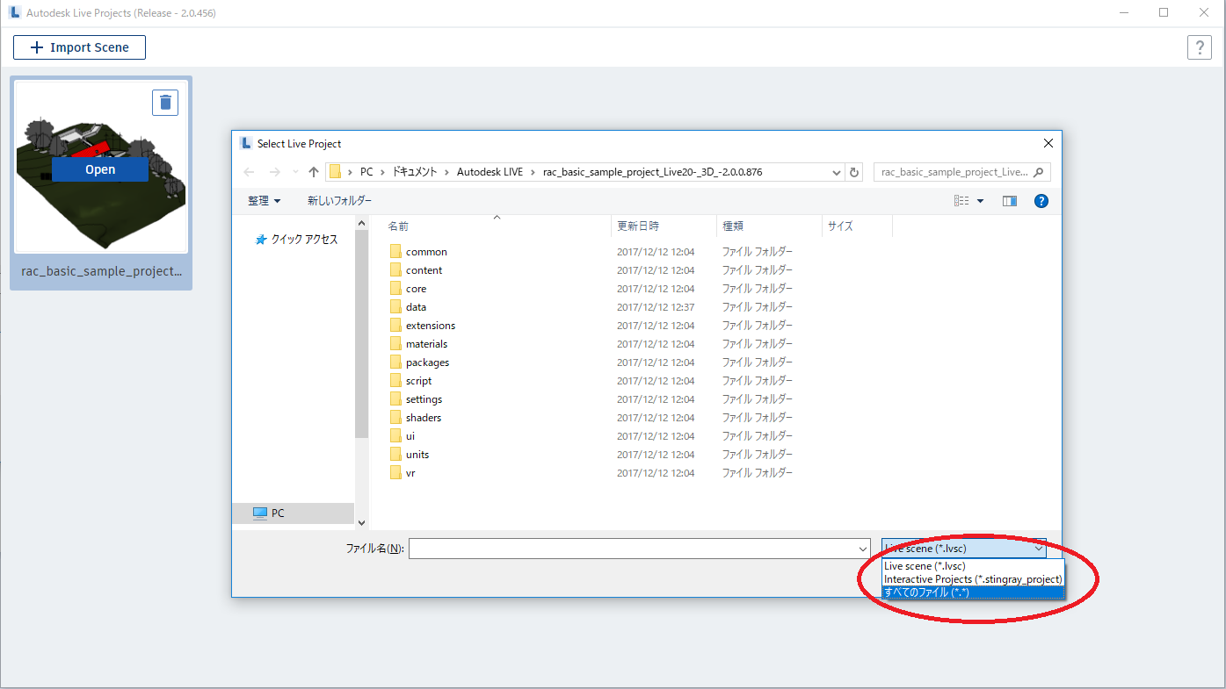Screen dimensions: 1226x689
Task: Select the packages folder icon
Action: pos(395,362)
